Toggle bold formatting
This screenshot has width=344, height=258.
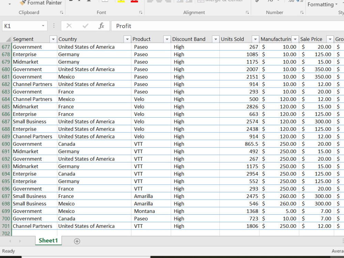tap(70, 1)
